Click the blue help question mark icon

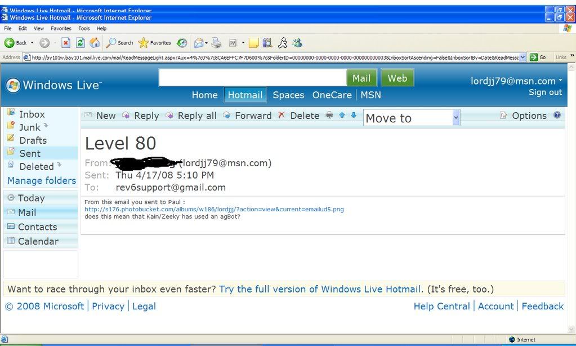pyautogui.click(x=557, y=115)
